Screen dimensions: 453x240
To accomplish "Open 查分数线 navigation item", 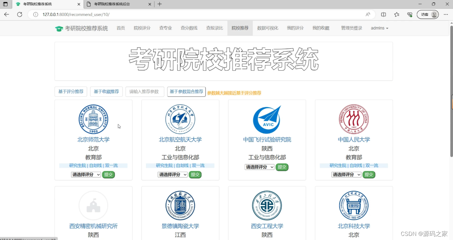I will [x=189, y=28].
